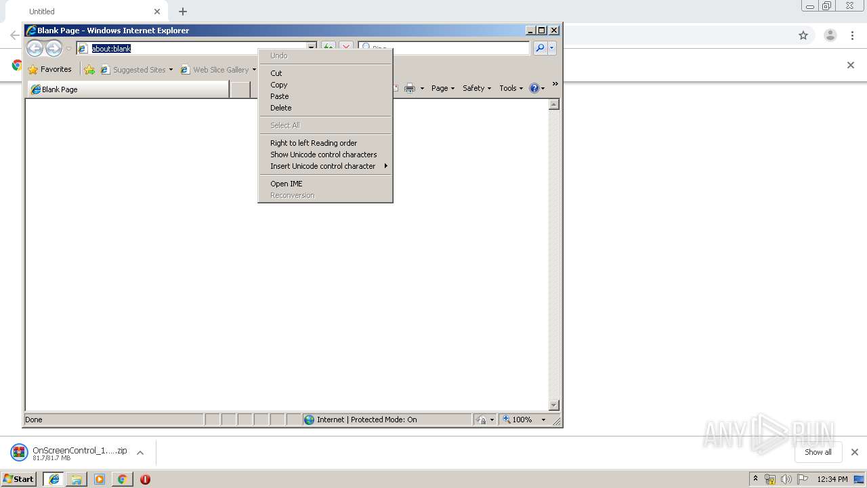Click the IE page scrollbar up arrow

(x=553, y=104)
